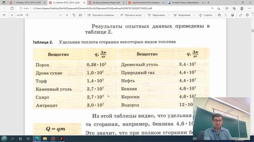
Task: Enter full screen PDF mode
Action: coord(241,15)
